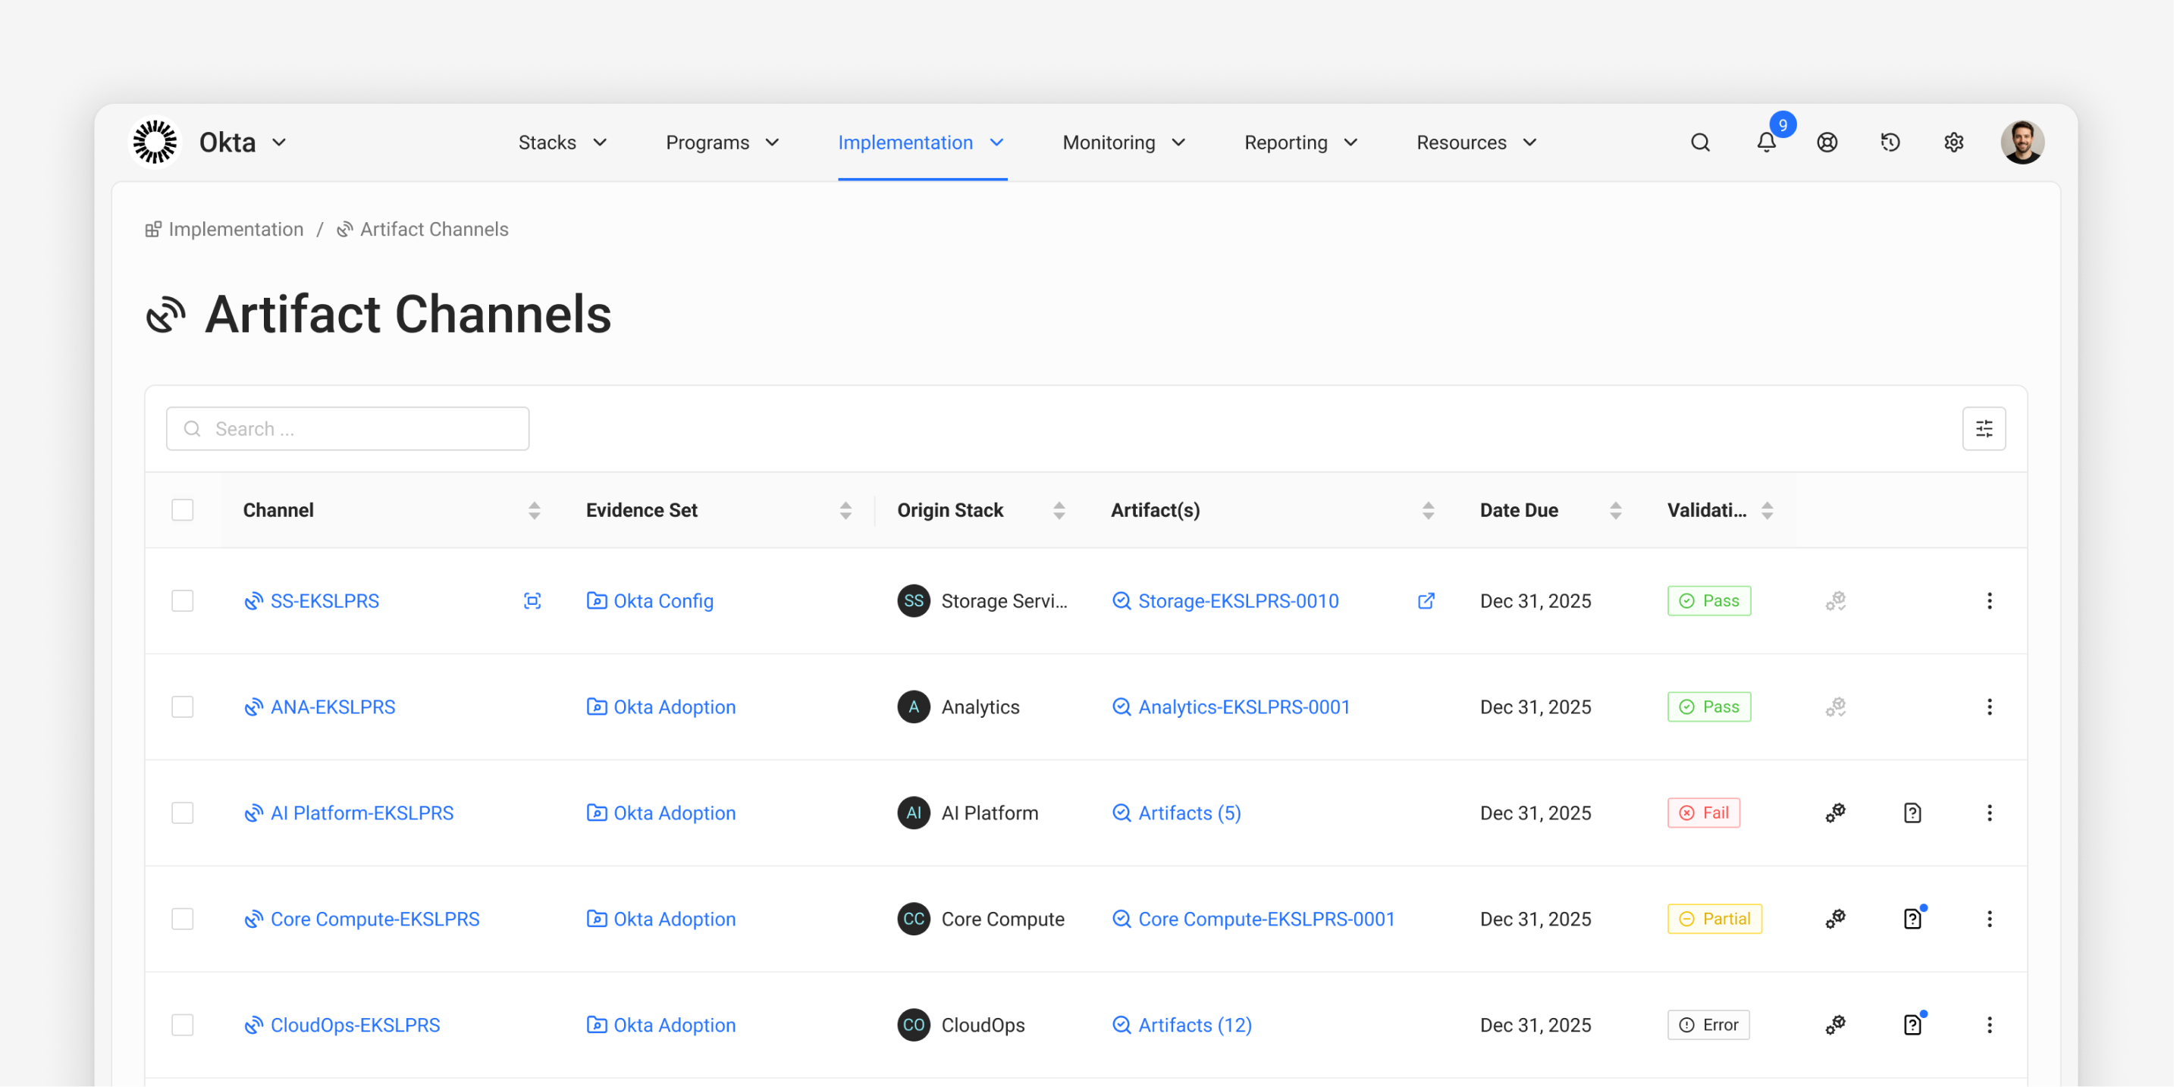Open the Artifacts (12) link
The height and width of the screenshot is (1087, 2174).
[x=1195, y=1025]
